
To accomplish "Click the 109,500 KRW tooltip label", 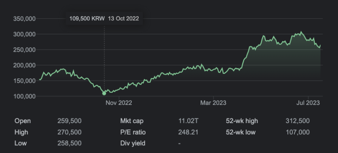I will (87, 19).
